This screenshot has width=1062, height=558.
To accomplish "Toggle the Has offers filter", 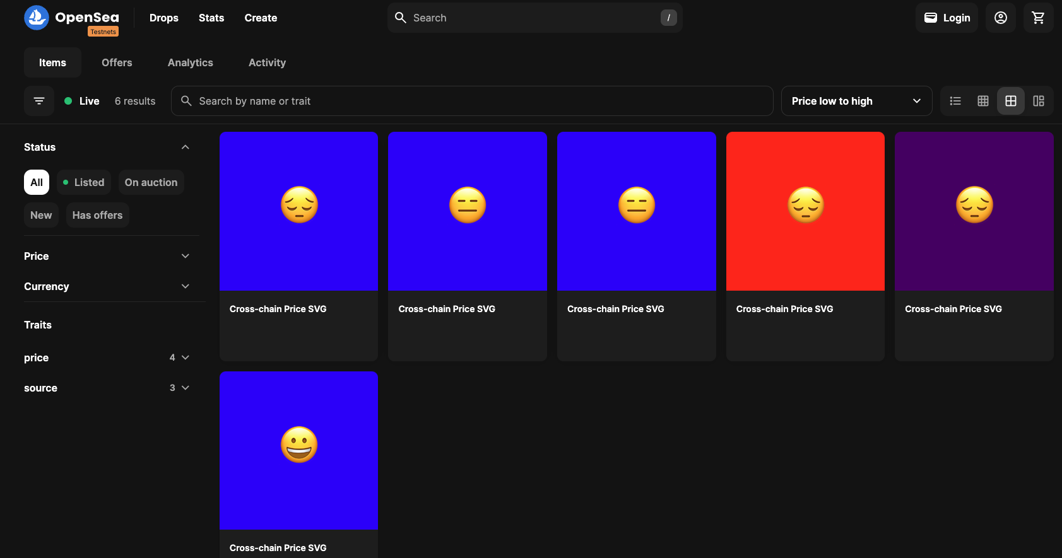I will [x=97, y=215].
